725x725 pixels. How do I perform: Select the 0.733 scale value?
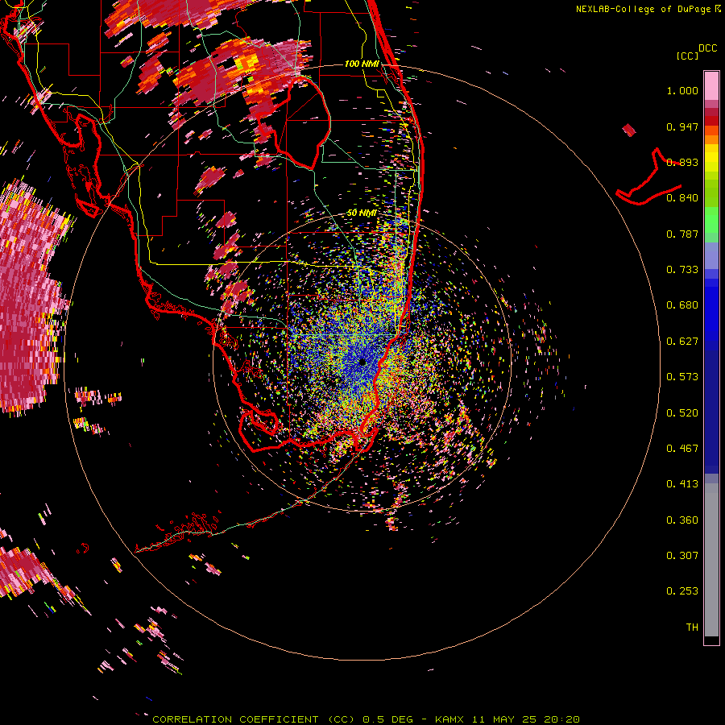(x=682, y=270)
